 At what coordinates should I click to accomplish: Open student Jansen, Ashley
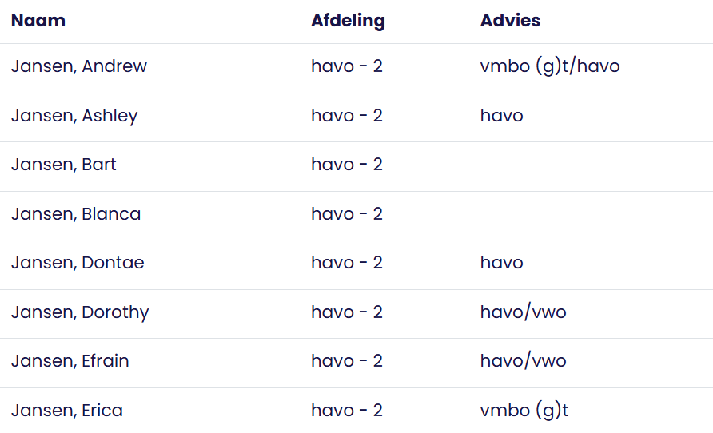[x=74, y=116]
